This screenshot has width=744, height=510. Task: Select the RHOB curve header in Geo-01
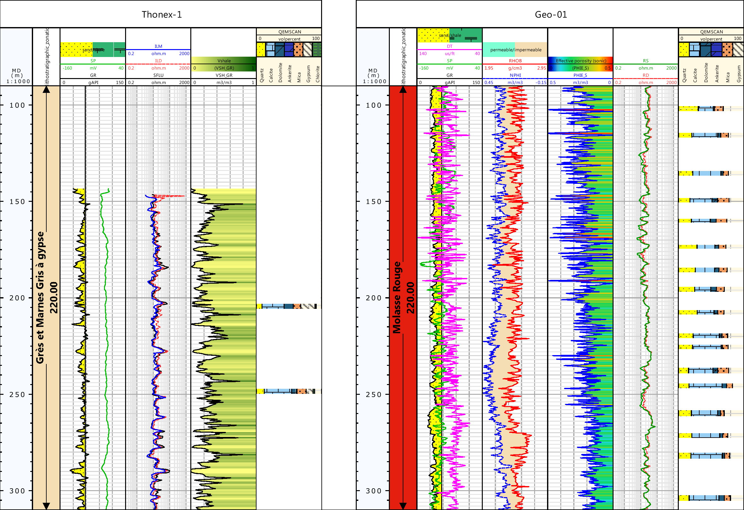click(515, 61)
